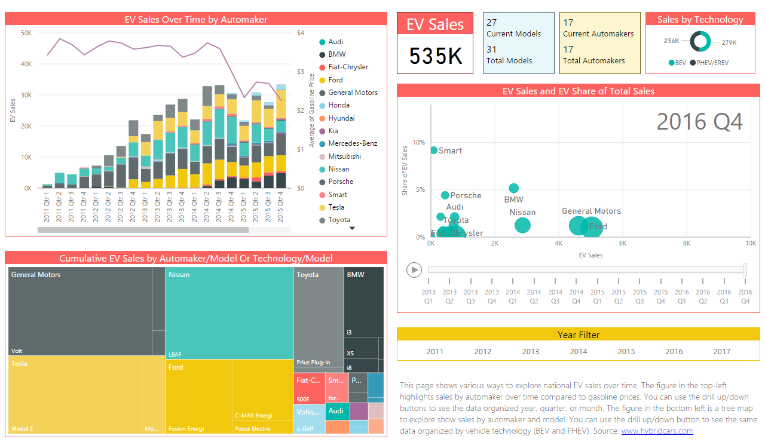
Task: Click the Porsche bubble in scatter chart
Action: pos(445,195)
